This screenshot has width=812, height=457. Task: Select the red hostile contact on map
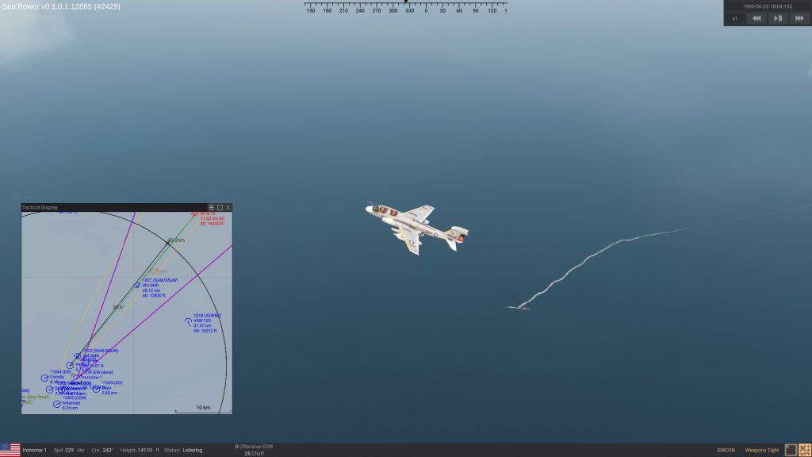point(194,214)
